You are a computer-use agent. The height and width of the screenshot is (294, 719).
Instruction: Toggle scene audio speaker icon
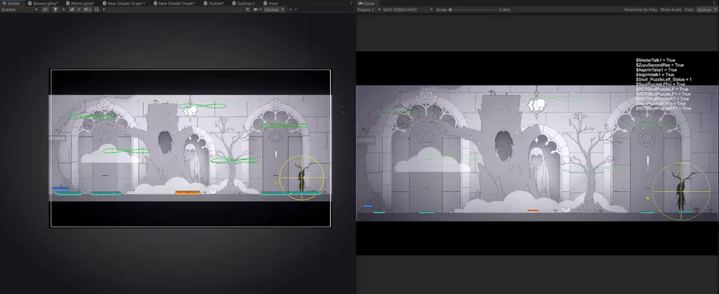point(64,9)
